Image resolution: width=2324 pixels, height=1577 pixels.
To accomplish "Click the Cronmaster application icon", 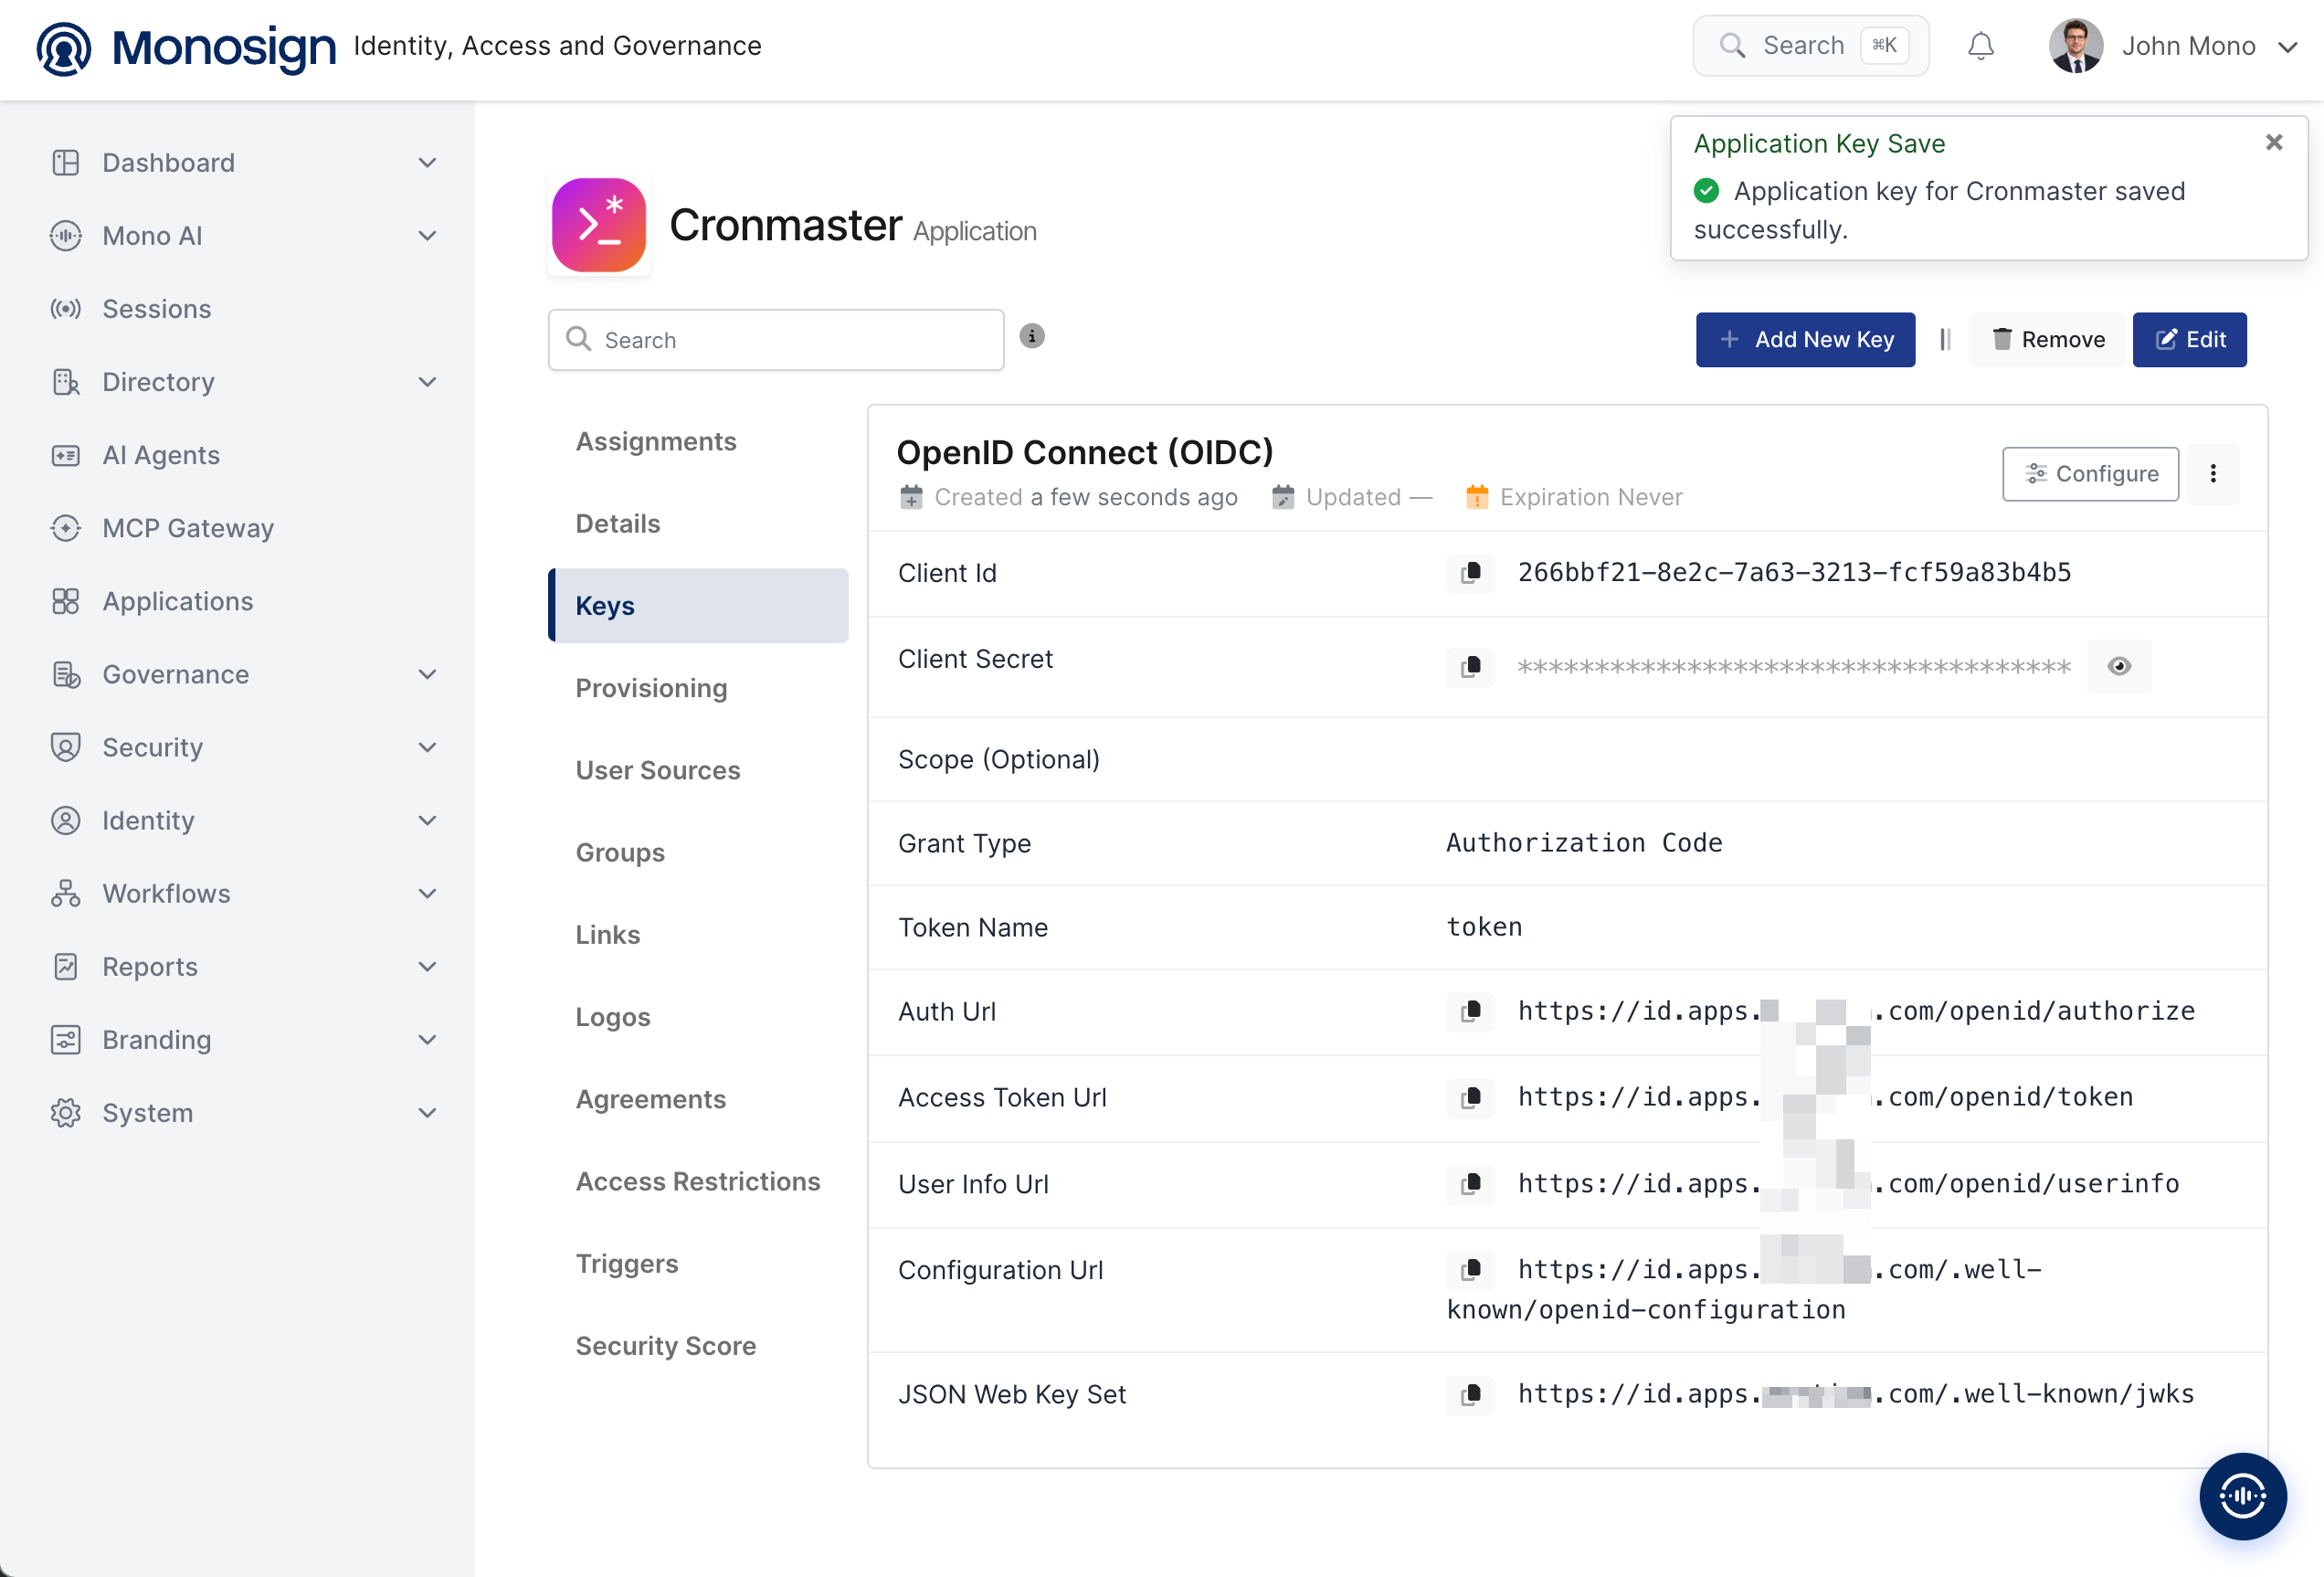I will pyautogui.click(x=599, y=225).
